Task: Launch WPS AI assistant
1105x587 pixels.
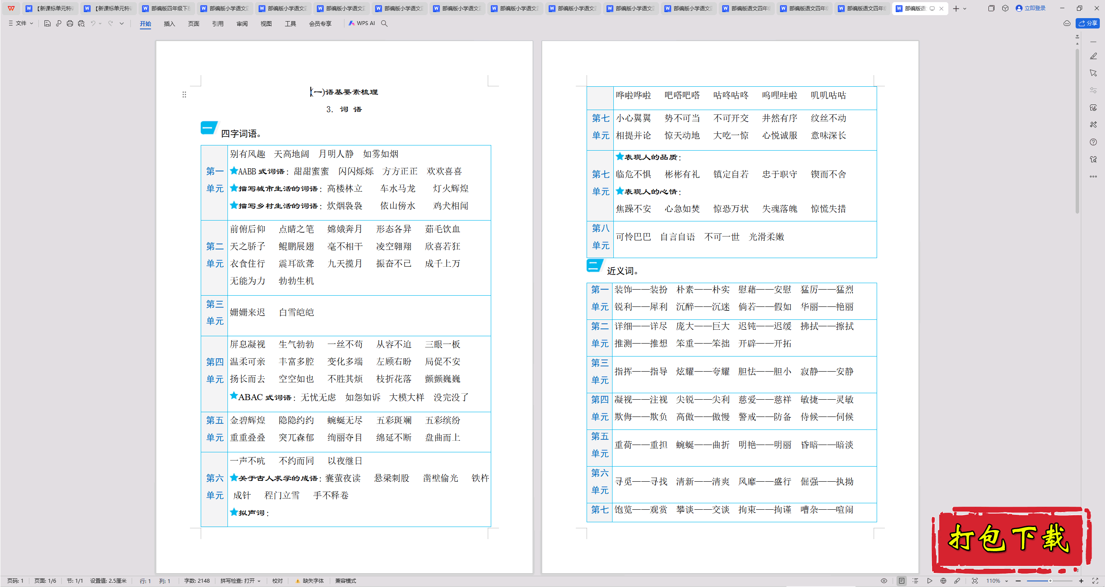Action: (x=362, y=23)
